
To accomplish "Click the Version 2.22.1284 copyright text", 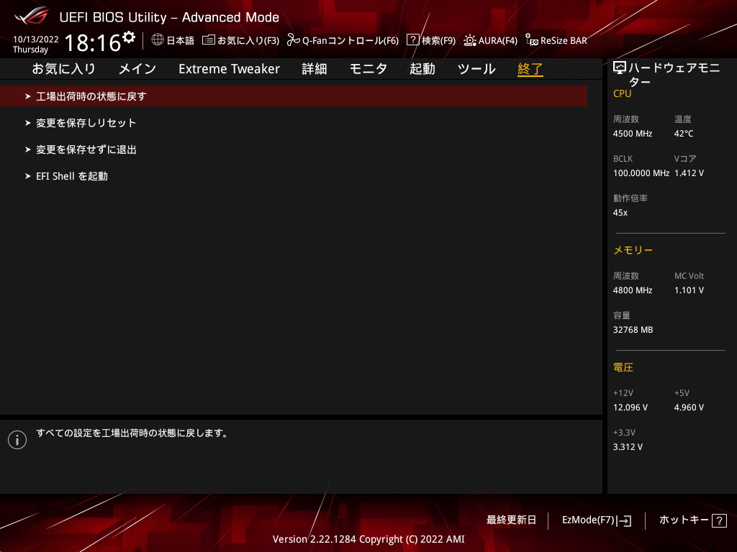I will click(x=368, y=539).
